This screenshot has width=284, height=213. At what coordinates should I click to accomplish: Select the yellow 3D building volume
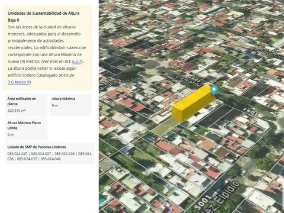pos(193,103)
